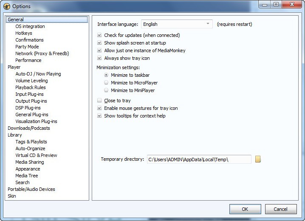305x221 pixels.
Task: Toggle Allow just one instance of MediaMonkey
Action: tap(99, 50)
